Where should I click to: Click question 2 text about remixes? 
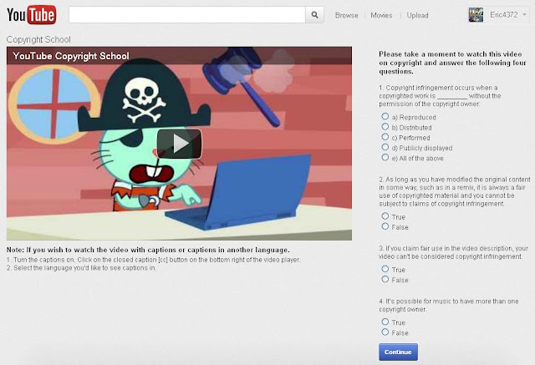455,191
